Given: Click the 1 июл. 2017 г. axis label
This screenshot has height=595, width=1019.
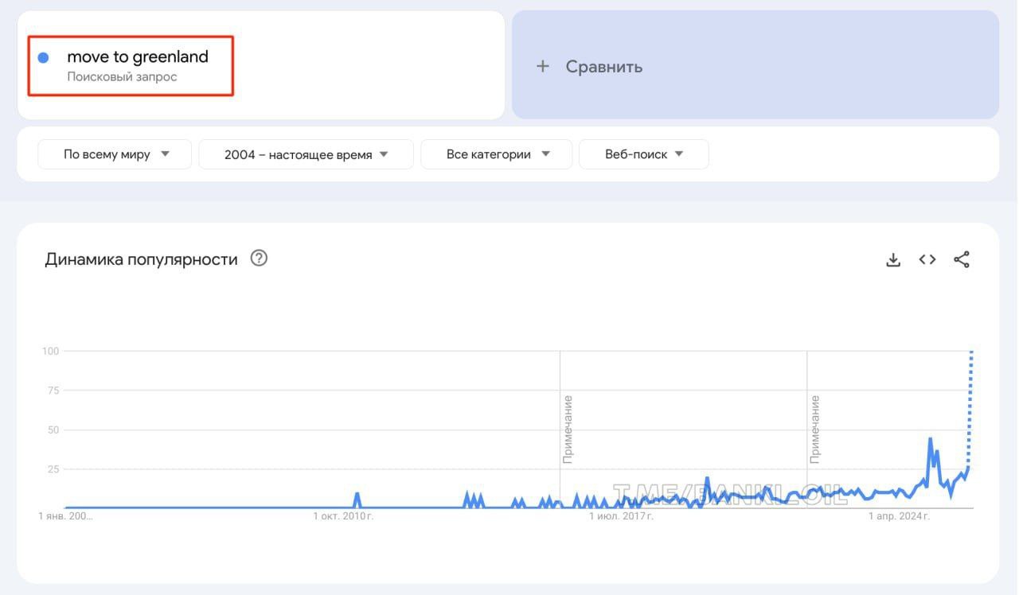Looking at the screenshot, I should pos(622,517).
